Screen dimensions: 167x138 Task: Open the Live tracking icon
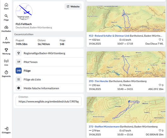(6, 61)
